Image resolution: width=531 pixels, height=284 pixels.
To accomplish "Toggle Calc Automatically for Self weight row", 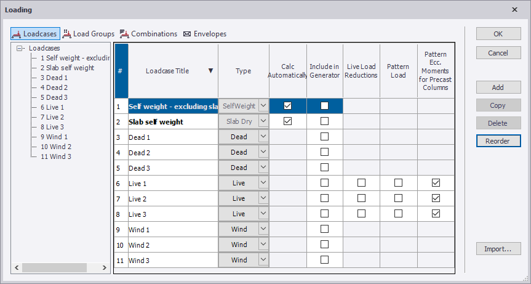I will pyautogui.click(x=287, y=106).
